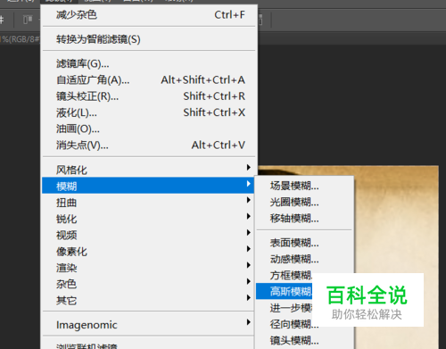Image resolution: width=446 pixels, height=349 pixels.
Task: Expand the 像素化 submenu
Action: [148, 251]
